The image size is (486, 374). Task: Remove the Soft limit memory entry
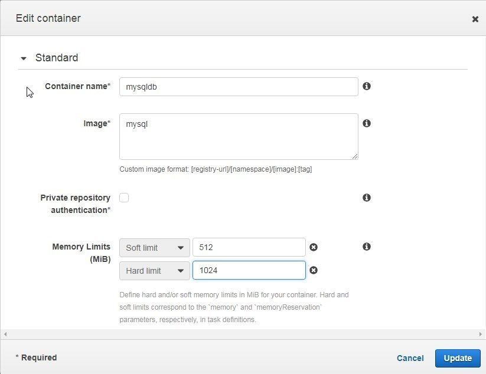[x=314, y=247]
